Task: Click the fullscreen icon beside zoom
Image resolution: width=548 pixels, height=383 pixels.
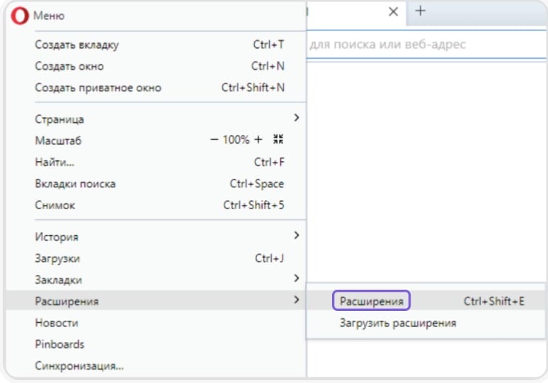Action: tap(278, 140)
